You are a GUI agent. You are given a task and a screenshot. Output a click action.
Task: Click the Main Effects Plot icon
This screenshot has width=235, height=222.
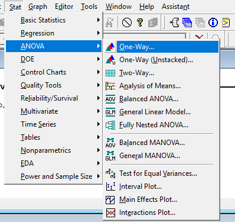(x=110, y=200)
